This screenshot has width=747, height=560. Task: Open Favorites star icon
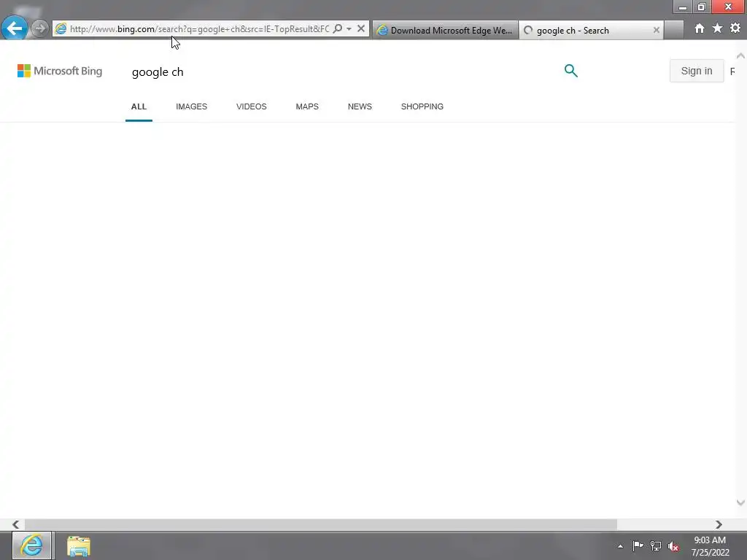click(x=717, y=28)
